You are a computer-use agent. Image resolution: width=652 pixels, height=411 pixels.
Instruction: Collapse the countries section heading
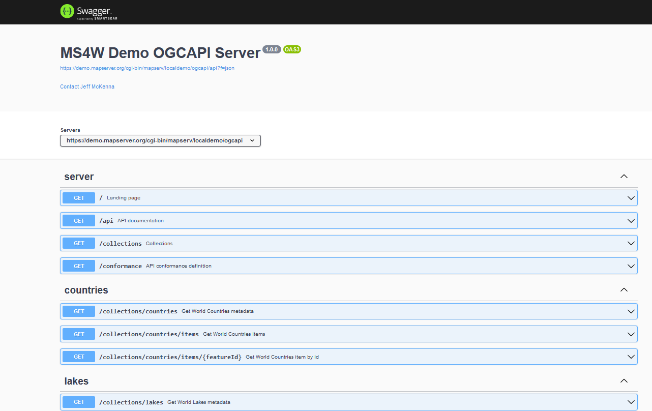coord(86,290)
